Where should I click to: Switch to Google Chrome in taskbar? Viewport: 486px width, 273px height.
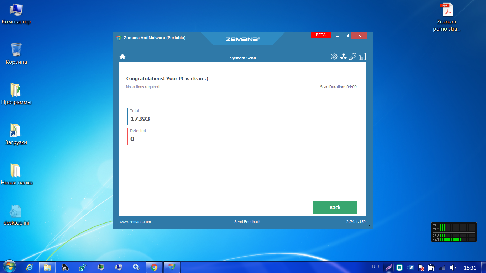154,267
